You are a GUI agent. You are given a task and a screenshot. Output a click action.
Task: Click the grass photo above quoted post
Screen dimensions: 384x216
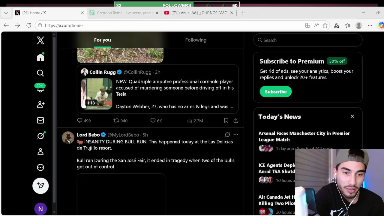(120, 55)
